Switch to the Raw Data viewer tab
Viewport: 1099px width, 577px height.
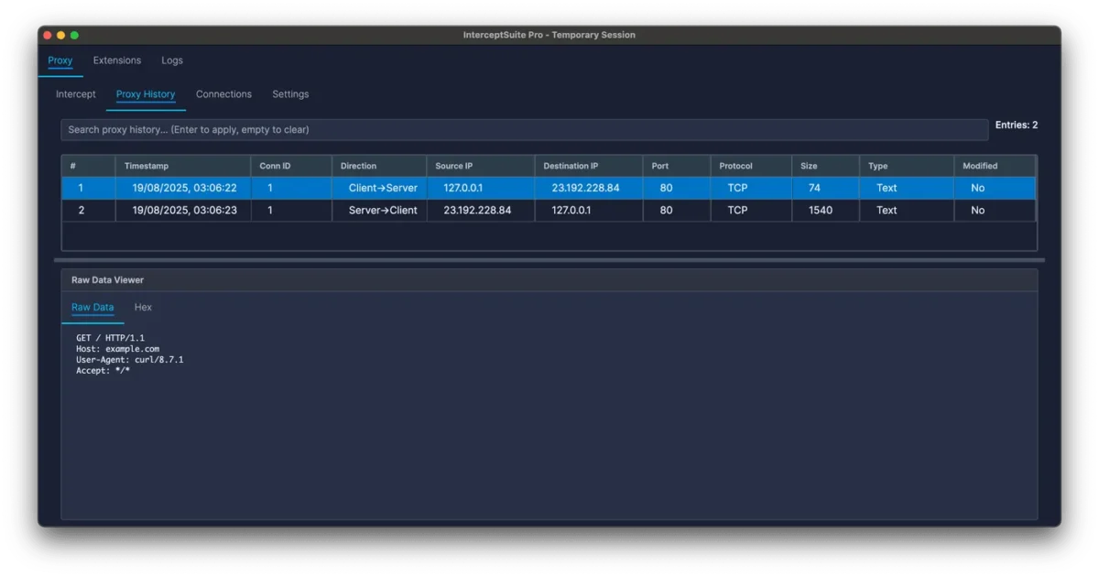(92, 308)
